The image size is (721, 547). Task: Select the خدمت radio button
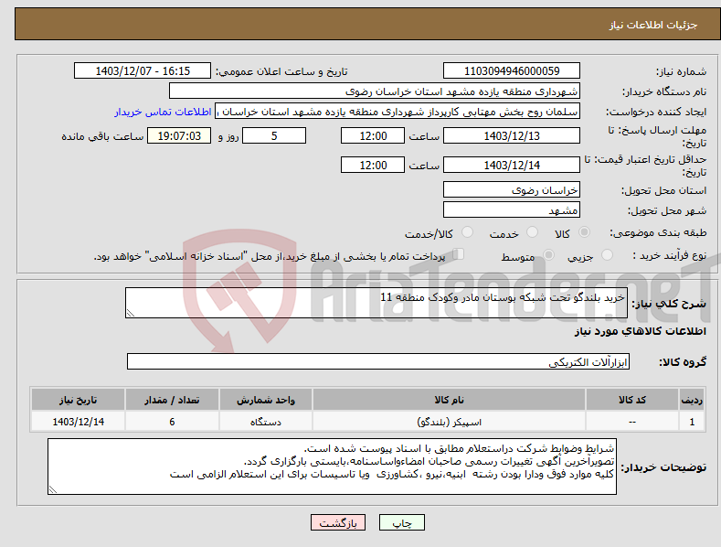point(532,232)
